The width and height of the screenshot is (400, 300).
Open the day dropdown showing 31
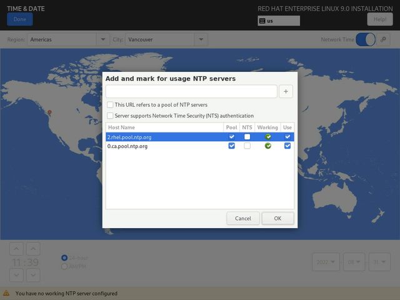click(379, 262)
